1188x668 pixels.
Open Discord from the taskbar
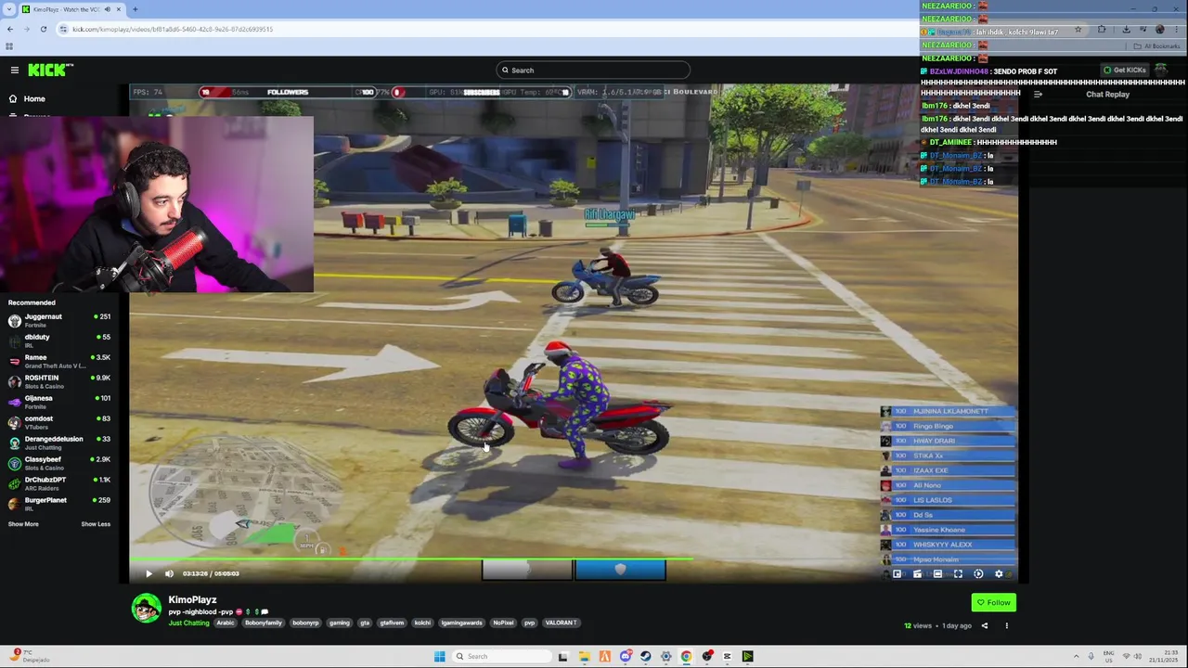click(x=626, y=657)
